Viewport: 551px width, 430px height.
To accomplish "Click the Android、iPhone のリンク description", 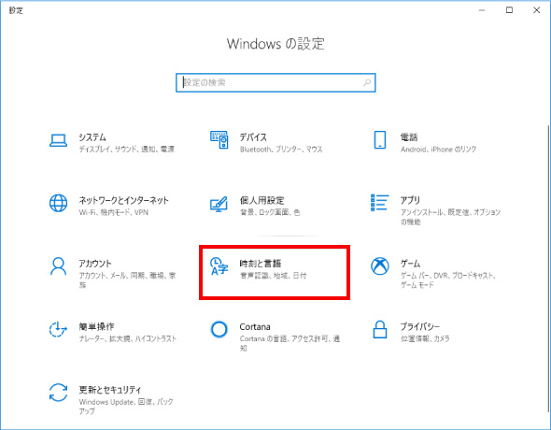I will [439, 150].
